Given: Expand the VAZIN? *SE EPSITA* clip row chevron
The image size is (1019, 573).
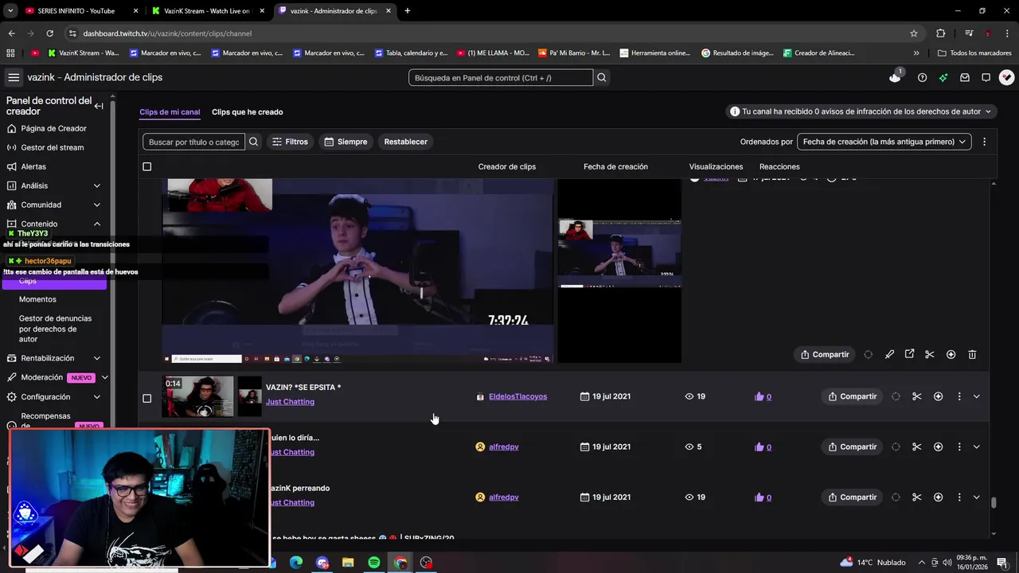Looking at the screenshot, I should pyautogui.click(x=977, y=396).
